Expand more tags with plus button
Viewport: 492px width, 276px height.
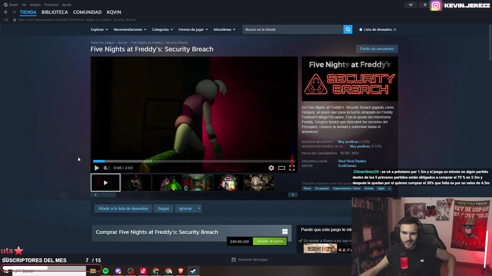click(389, 189)
